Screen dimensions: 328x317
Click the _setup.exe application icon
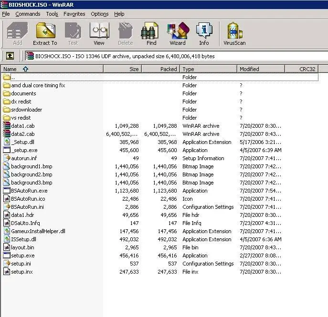pyautogui.click(x=7, y=150)
